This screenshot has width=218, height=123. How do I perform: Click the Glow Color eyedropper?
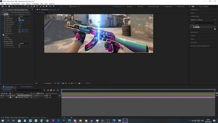23,20
